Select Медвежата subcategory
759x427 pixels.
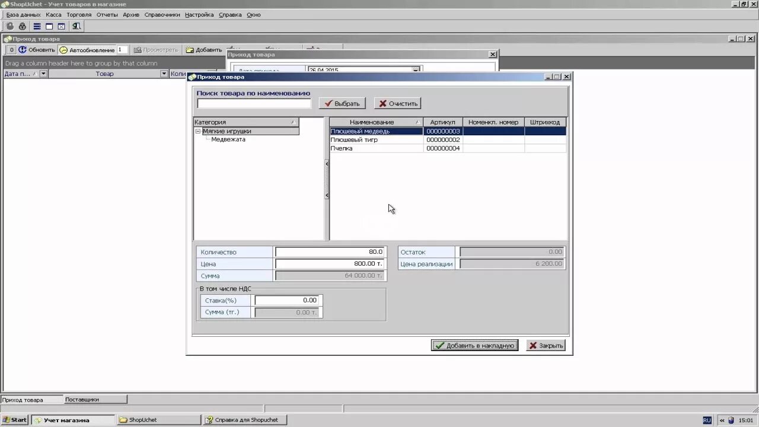(x=228, y=139)
